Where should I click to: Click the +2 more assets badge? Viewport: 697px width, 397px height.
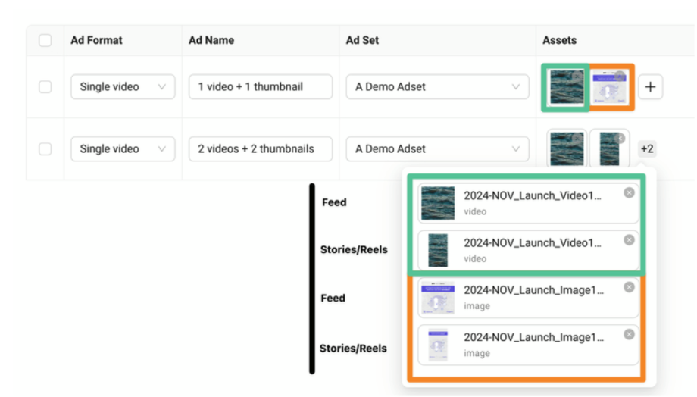click(647, 149)
